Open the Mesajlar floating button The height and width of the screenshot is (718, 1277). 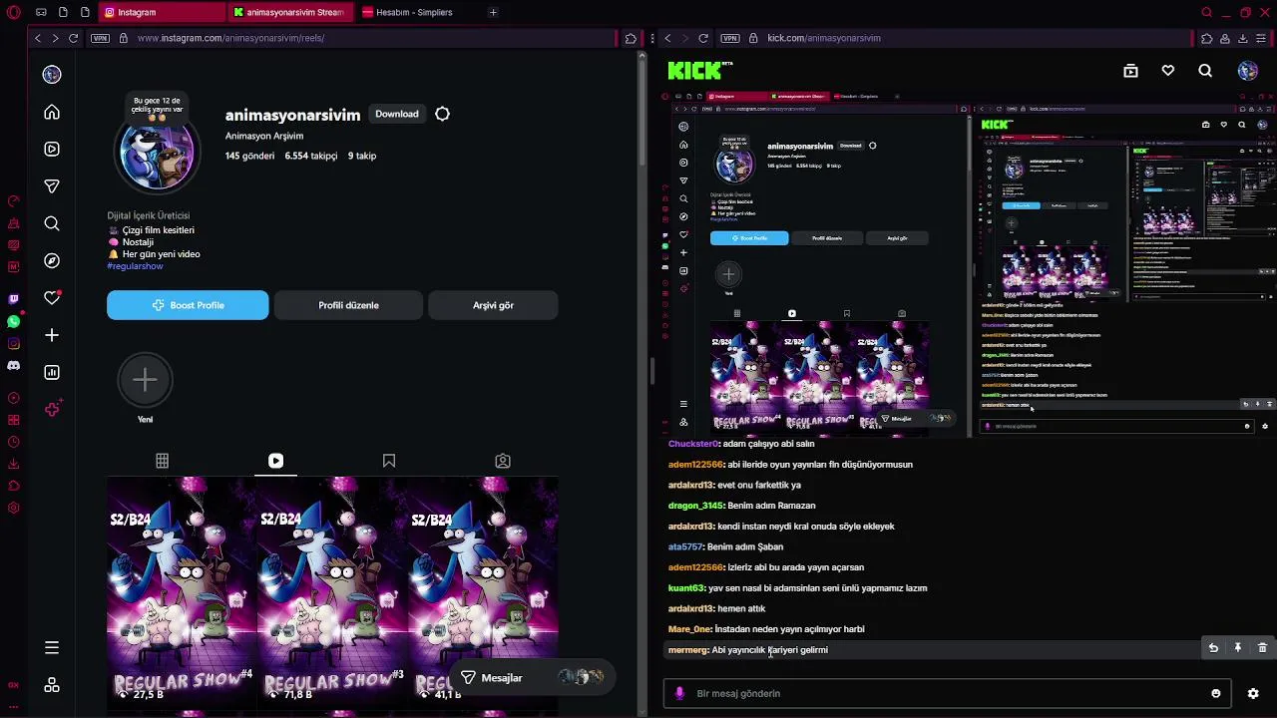[532, 678]
